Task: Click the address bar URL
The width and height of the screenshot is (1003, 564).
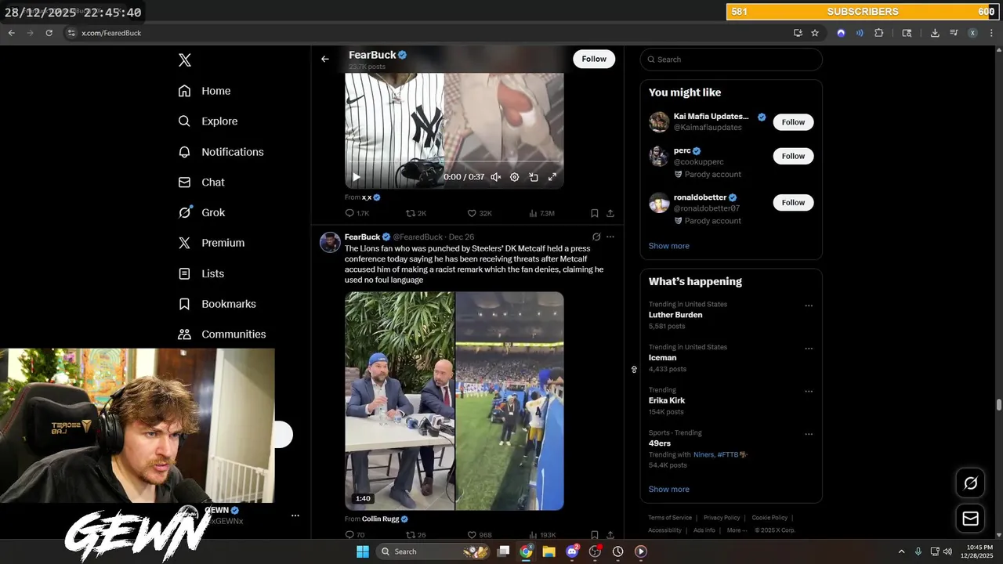Action: 111,33
